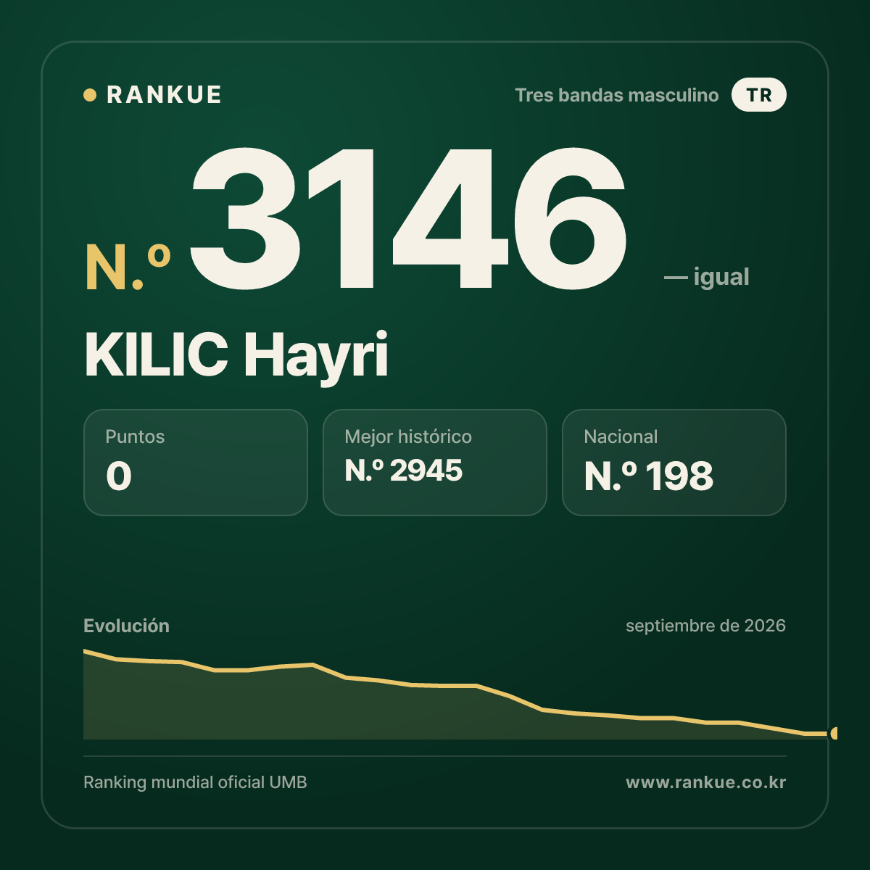Click the large rank number 3146
This screenshot has height=870, width=870.
tap(409, 219)
